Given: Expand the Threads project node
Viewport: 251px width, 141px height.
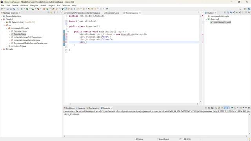Looking at the screenshot, I should coord(2,49).
